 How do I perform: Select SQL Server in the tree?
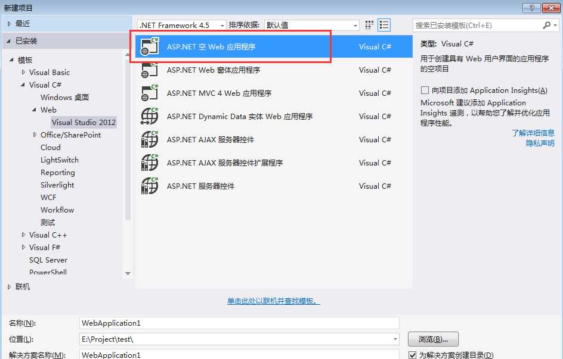[48, 260]
